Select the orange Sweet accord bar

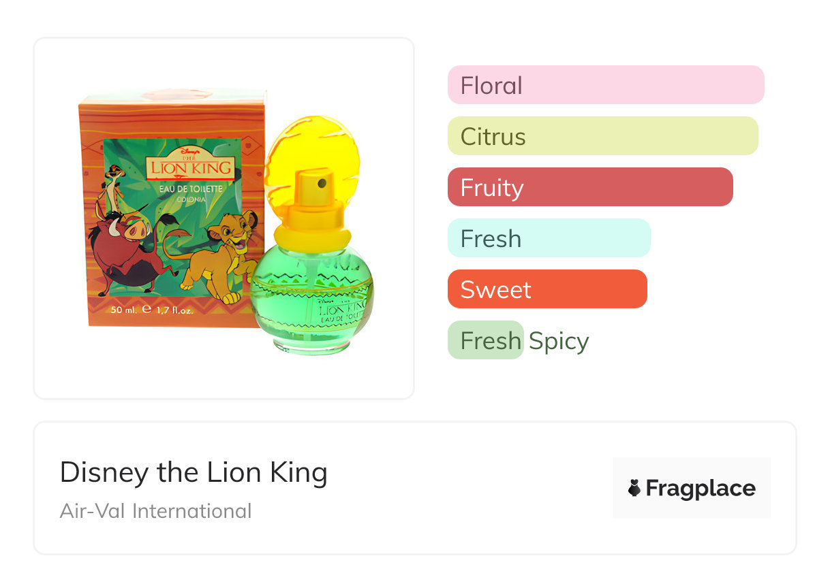(x=547, y=289)
